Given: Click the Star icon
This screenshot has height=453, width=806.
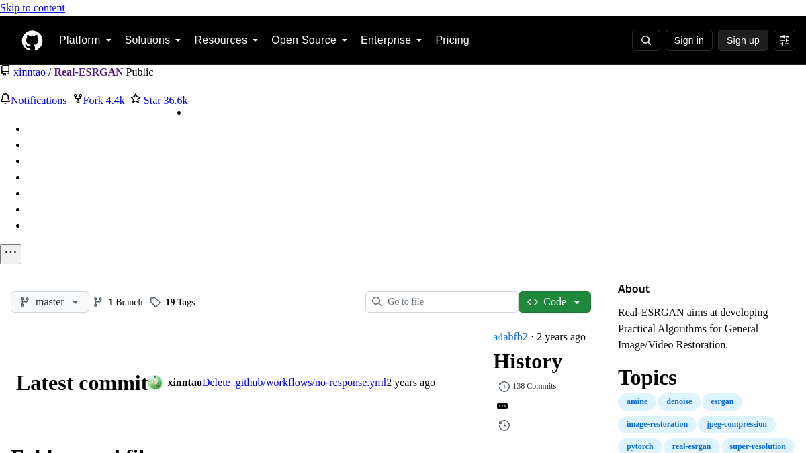Looking at the screenshot, I should coord(136,99).
